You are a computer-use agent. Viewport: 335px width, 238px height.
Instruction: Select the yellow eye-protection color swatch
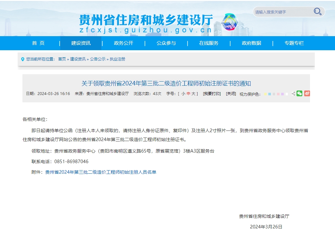[x=265, y=94]
